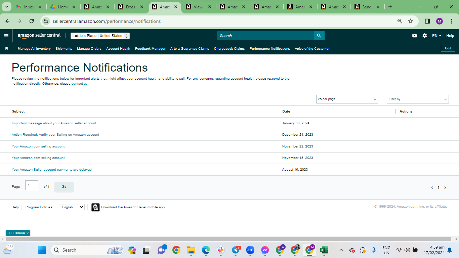The image size is (459, 258).
Task: Click the bookmark icon in navigation bar
Action: point(6,48)
